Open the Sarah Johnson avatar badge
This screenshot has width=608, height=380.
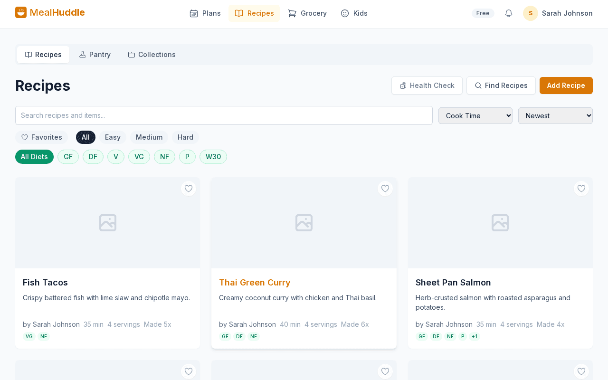[x=531, y=13]
